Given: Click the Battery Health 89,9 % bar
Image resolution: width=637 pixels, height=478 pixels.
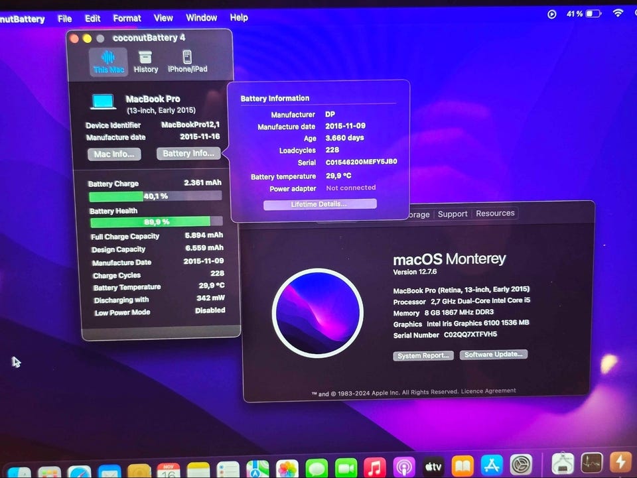Looking at the screenshot, I should pyautogui.click(x=157, y=222).
